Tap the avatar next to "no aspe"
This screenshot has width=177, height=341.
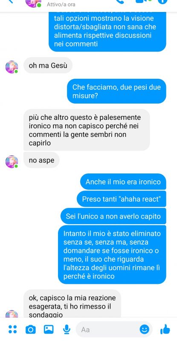pos(12,162)
